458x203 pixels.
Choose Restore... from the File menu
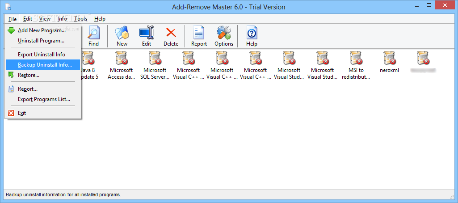[x=42, y=75]
